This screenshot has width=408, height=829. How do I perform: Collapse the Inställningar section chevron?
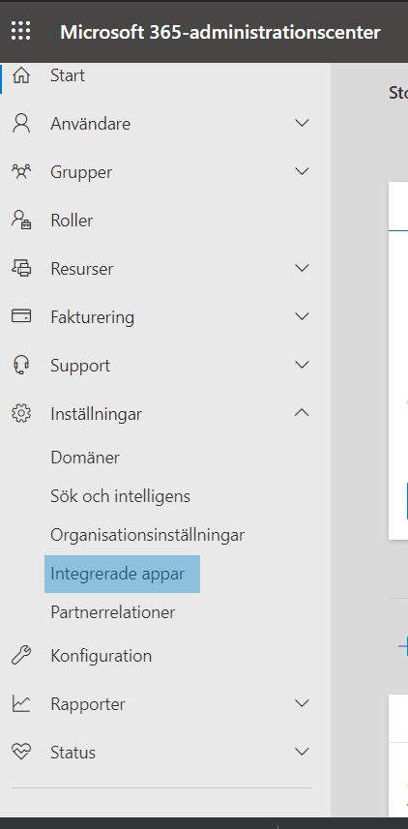click(302, 413)
